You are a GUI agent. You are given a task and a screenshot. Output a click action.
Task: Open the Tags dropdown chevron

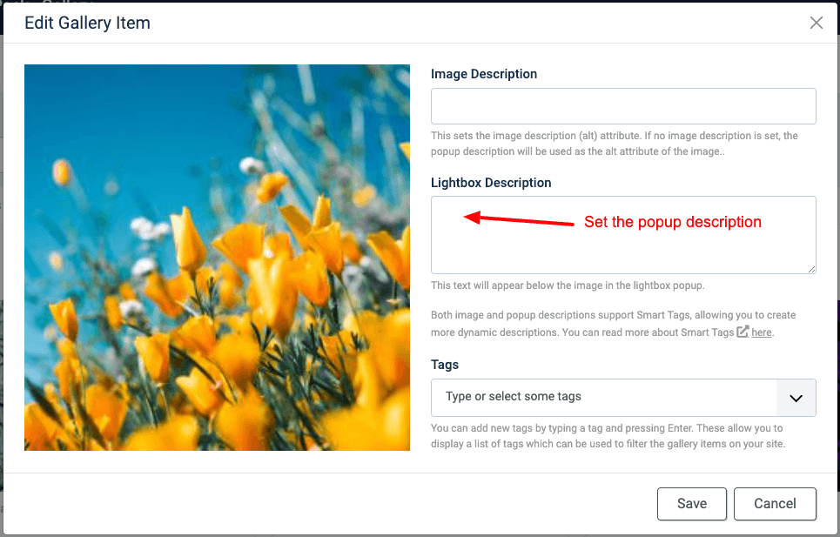coord(796,398)
